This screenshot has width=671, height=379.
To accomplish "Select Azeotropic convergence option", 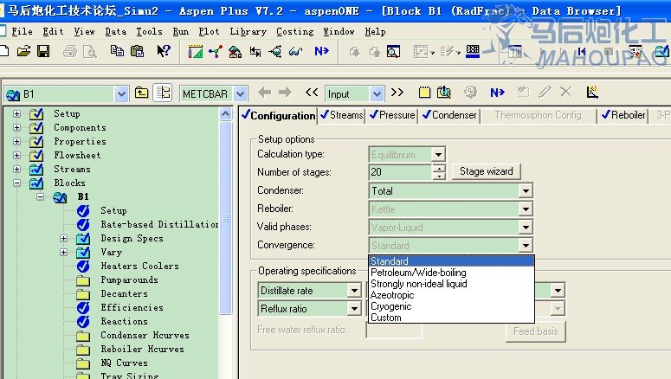I will coord(451,295).
